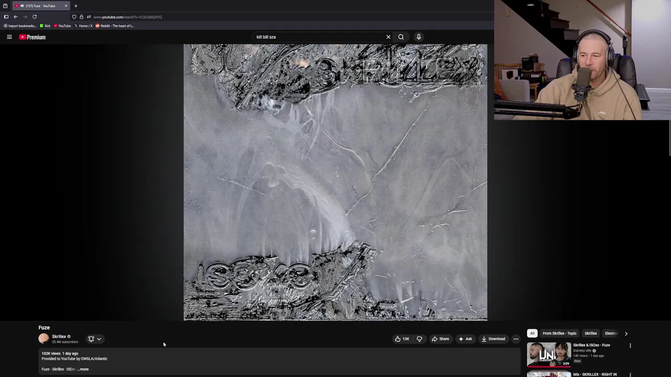Download the Fuze video

click(493, 339)
